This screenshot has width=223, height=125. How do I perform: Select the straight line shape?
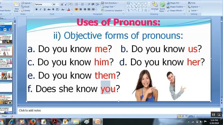point(132,3)
